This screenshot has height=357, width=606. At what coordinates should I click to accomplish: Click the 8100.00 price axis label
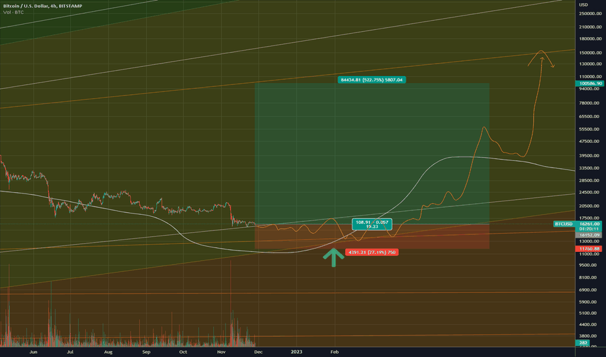point(589,278)
